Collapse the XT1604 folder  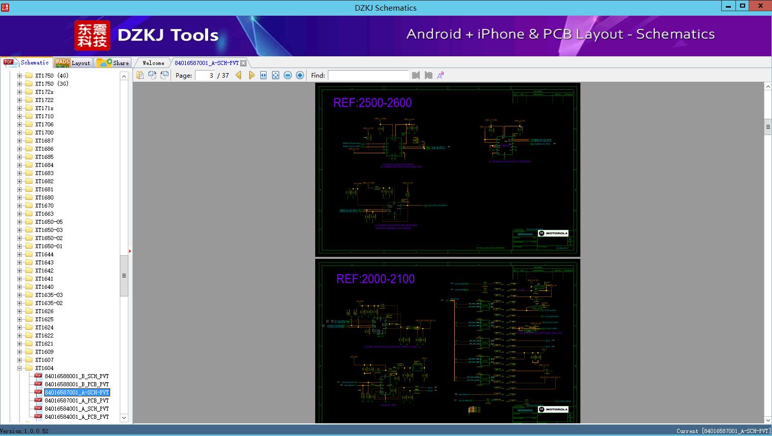(x=20, y=368)
